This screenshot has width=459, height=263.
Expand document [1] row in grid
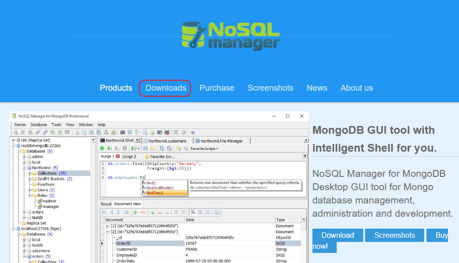108,226
